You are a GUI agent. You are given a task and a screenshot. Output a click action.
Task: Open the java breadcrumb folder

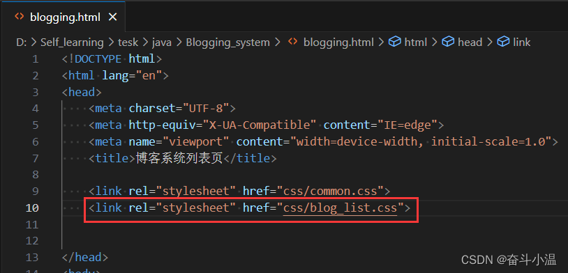coord(162,42)
